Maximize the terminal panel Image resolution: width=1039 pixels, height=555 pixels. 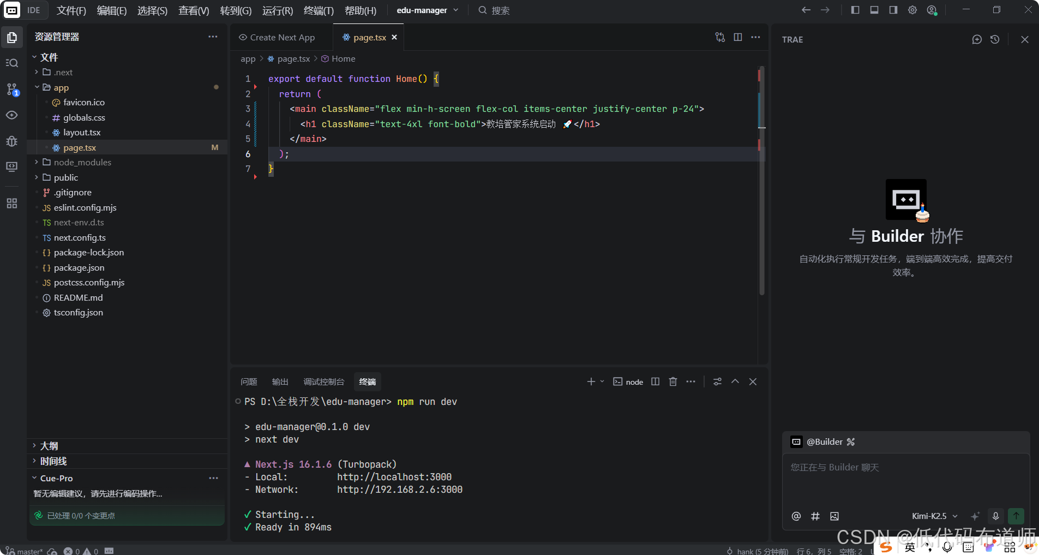tap(735, 381)
